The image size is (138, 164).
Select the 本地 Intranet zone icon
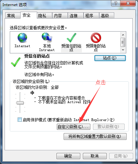tap(47, 38)
